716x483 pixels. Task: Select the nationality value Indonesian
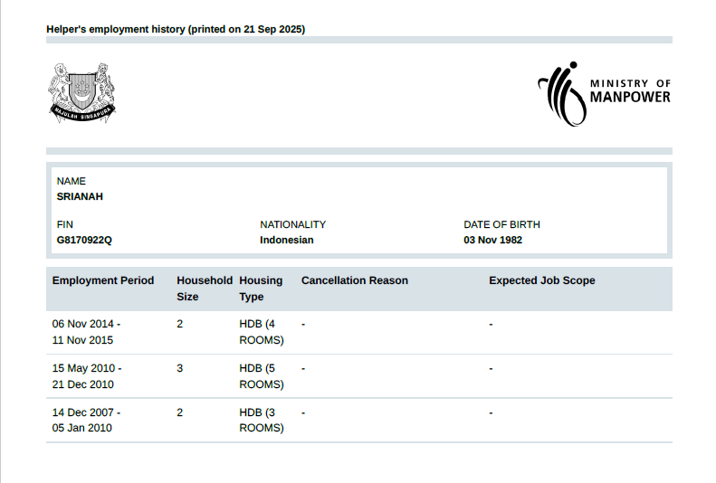287,241
